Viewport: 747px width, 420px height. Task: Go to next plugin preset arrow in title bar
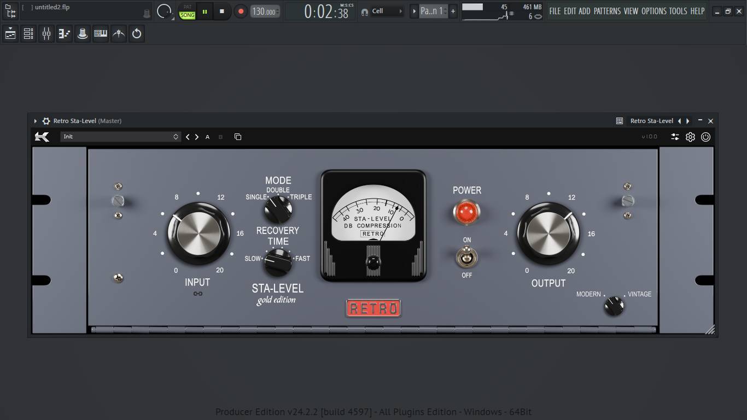688,121
